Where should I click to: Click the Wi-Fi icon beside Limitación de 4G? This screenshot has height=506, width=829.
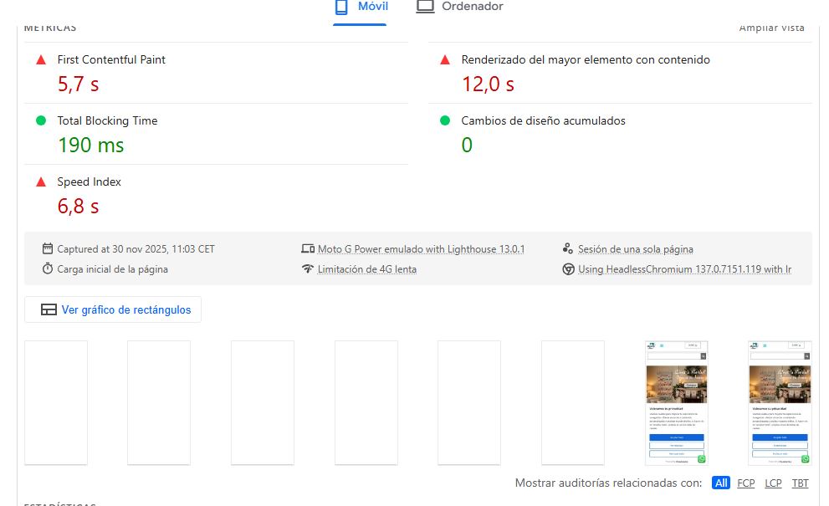(x=308, y=269)
